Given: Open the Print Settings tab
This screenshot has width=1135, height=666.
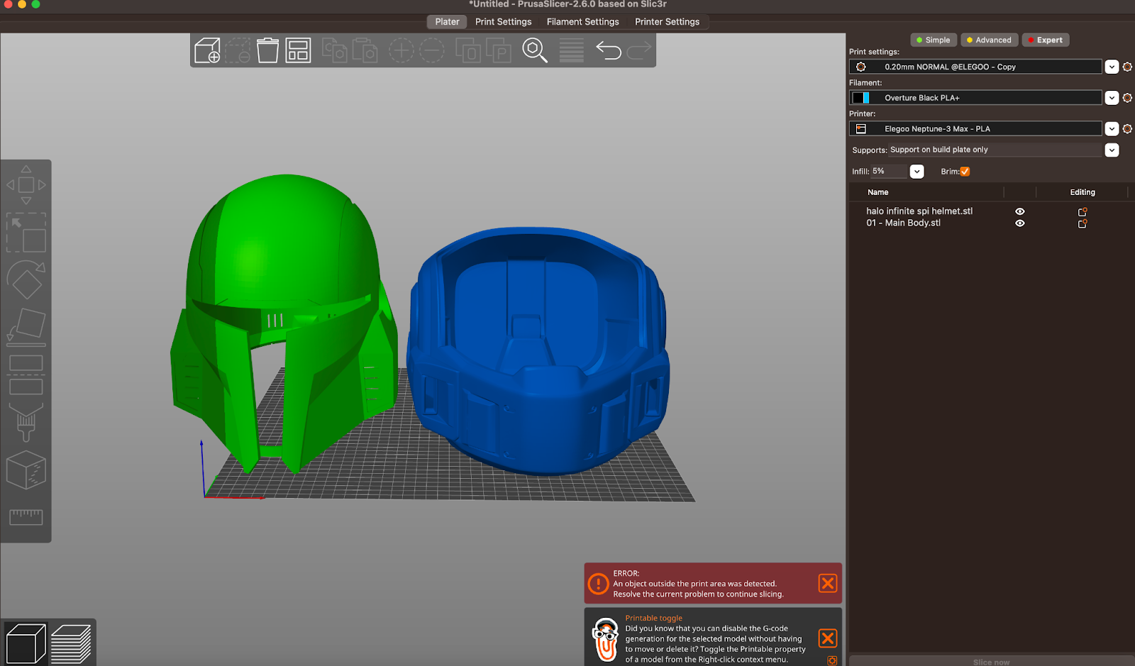Looking at the screenshot, I should [503, 22].
